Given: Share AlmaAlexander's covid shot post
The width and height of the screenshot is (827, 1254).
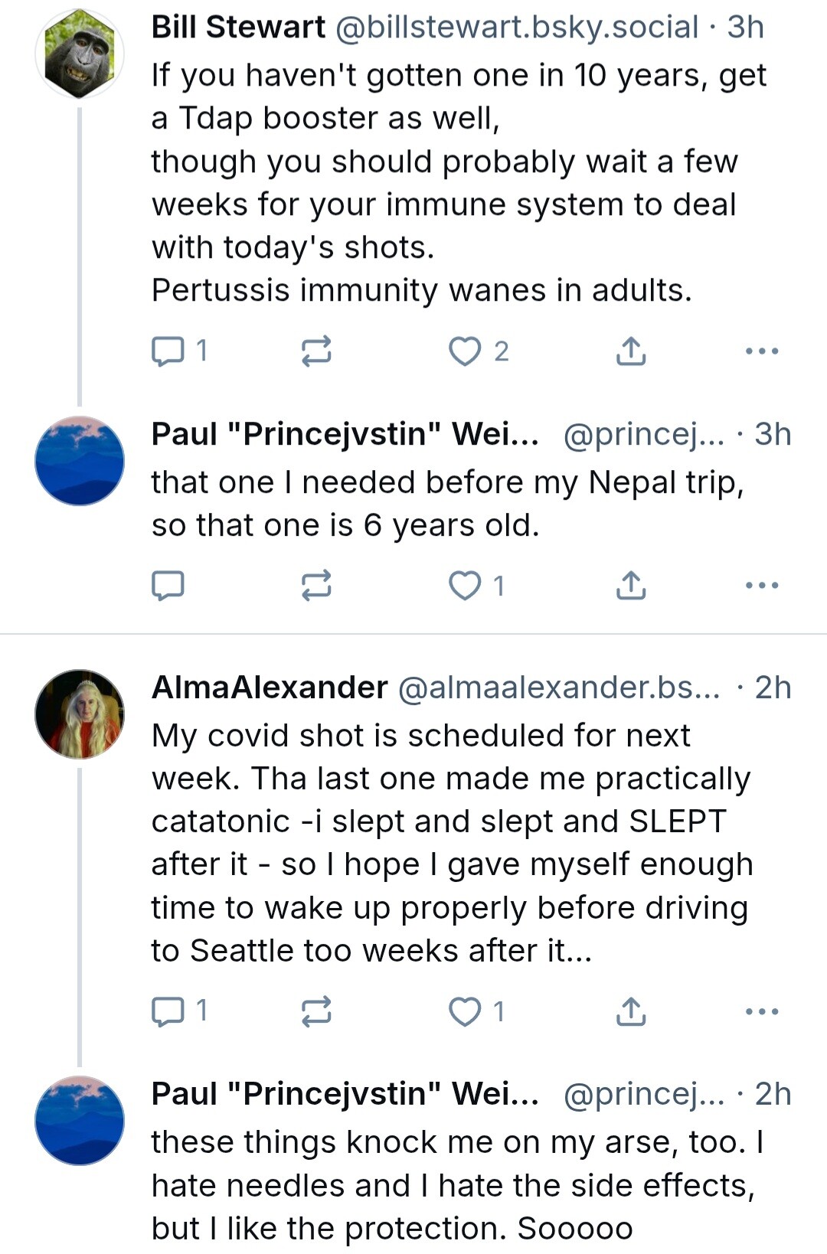Looking at the screenshot, I should tap(631, 1011).
